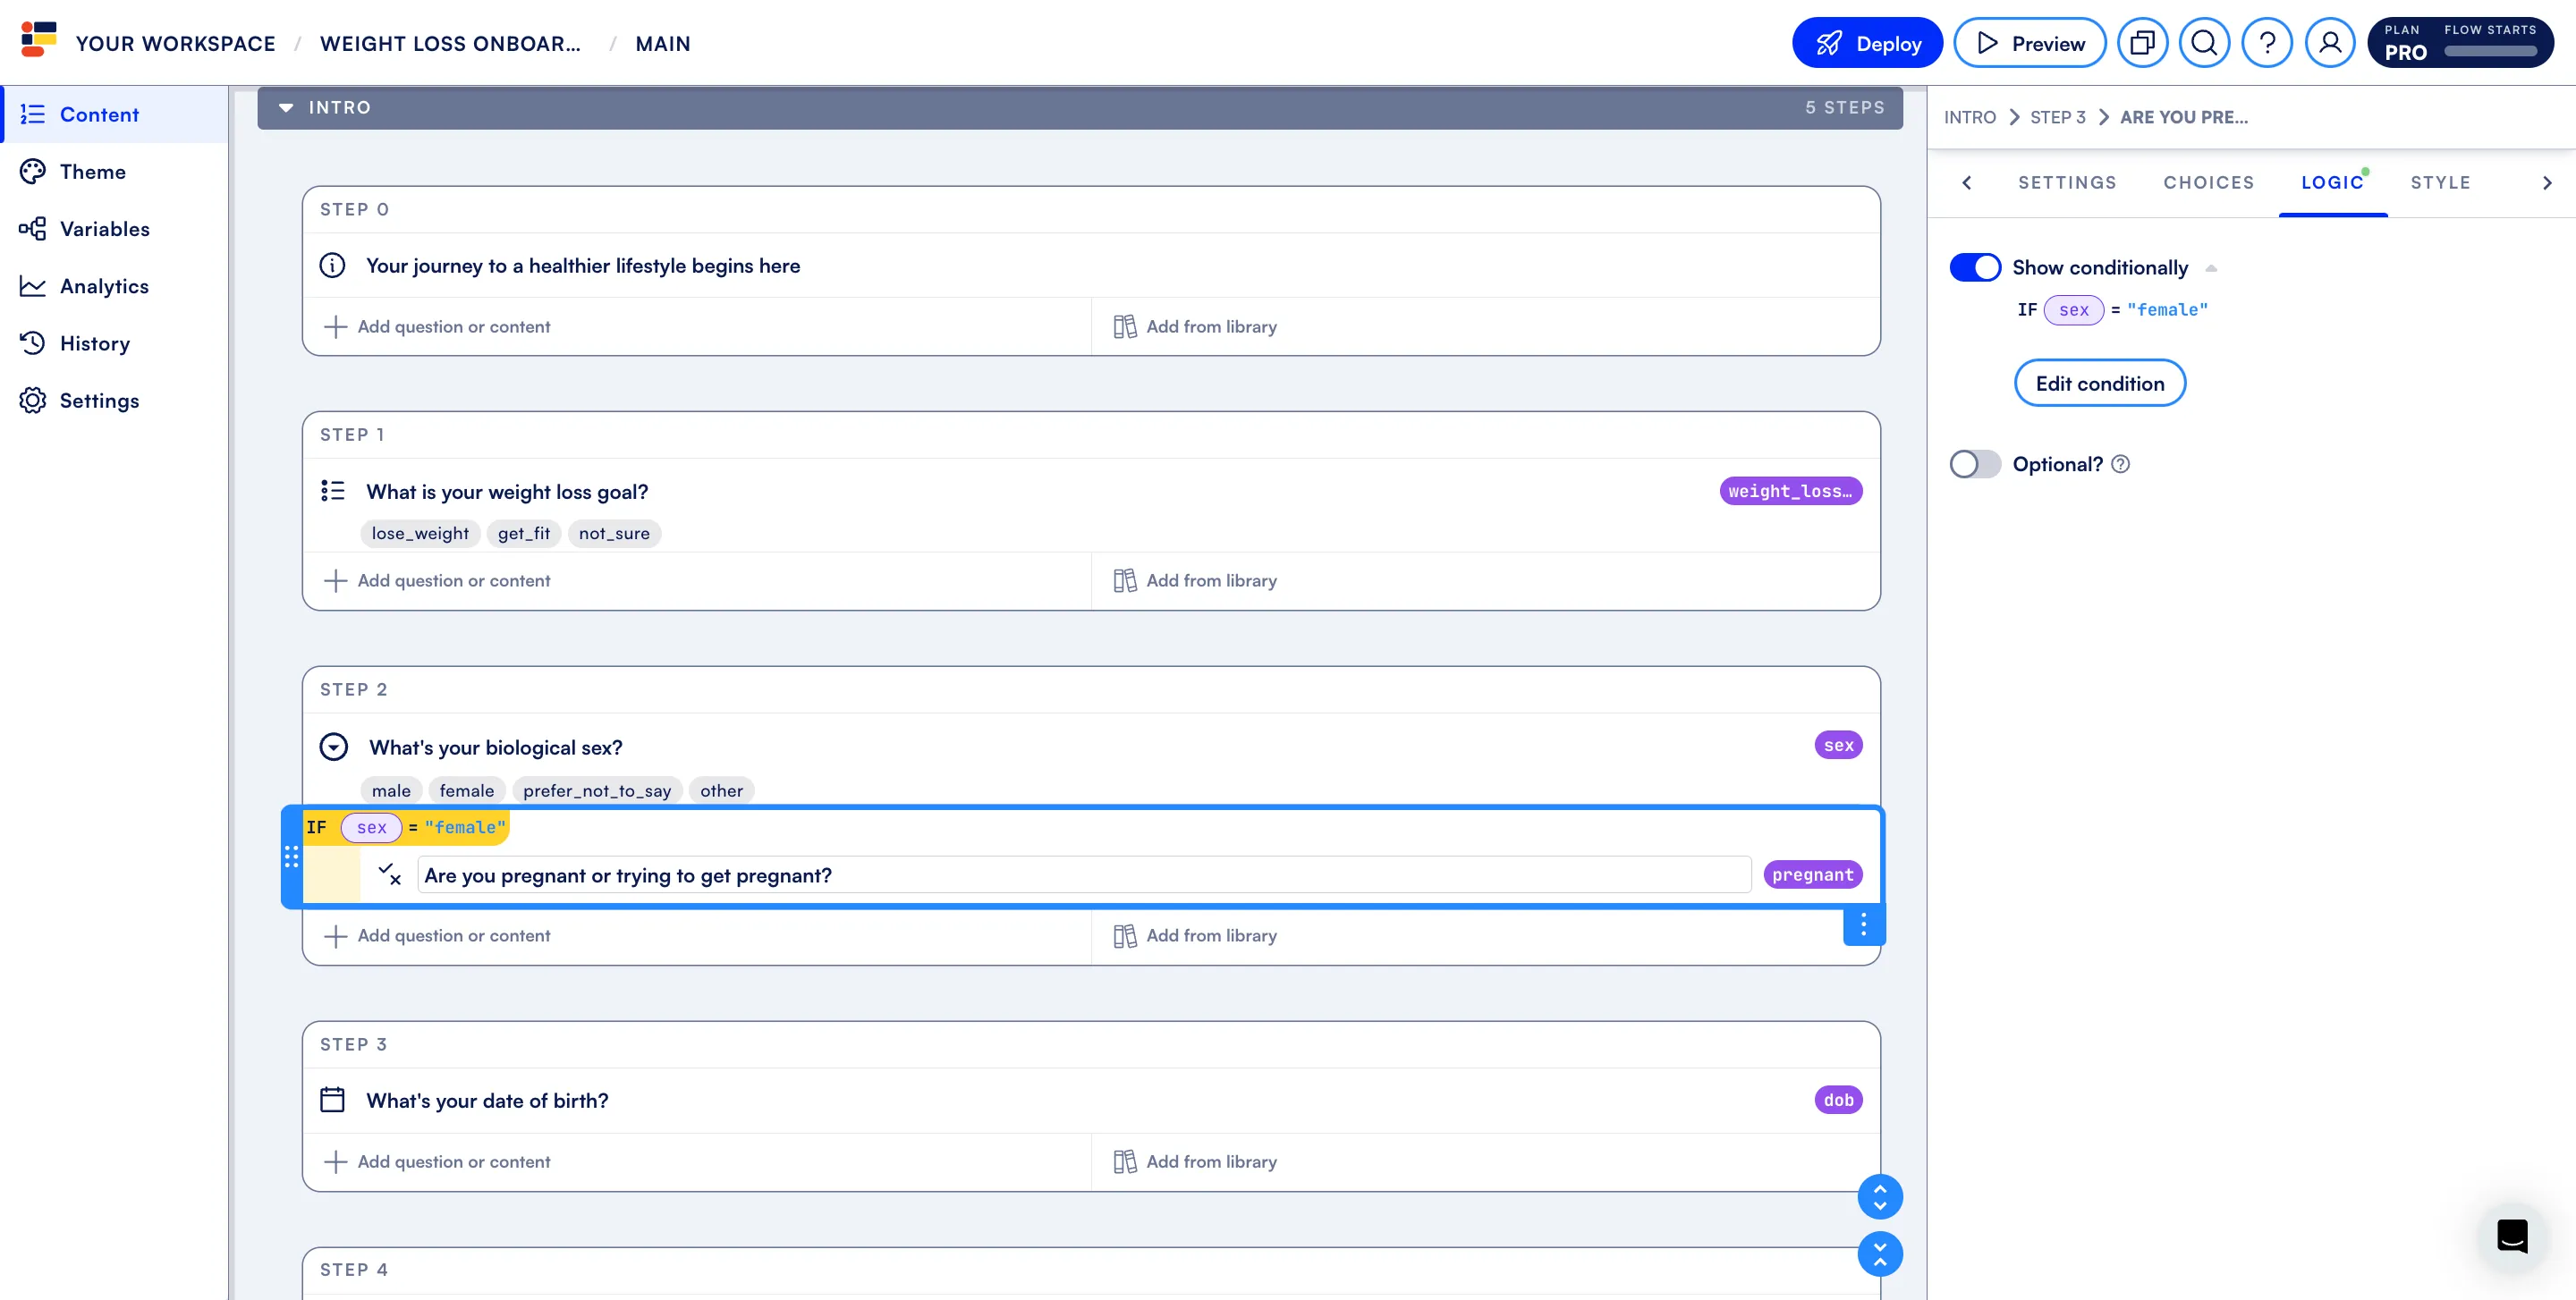Screen dimensions: 2576x1300
Task: Click the sex variable in Logic condition
Action: pyautogui.click(x=2073, y=309)
